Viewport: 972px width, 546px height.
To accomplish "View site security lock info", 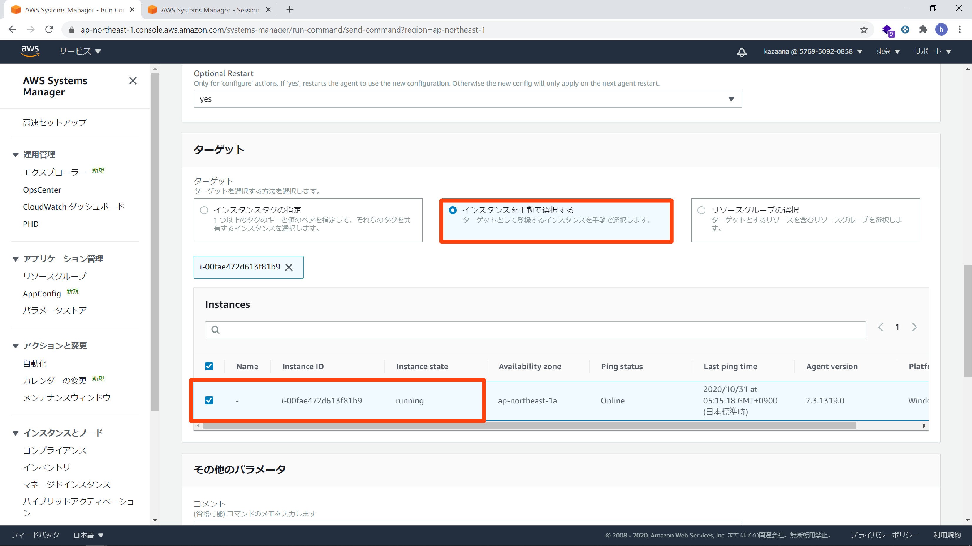I will (x=72, y=30).
